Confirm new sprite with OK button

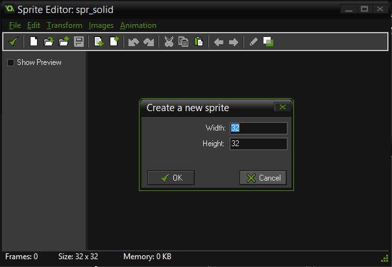(171, 177)
